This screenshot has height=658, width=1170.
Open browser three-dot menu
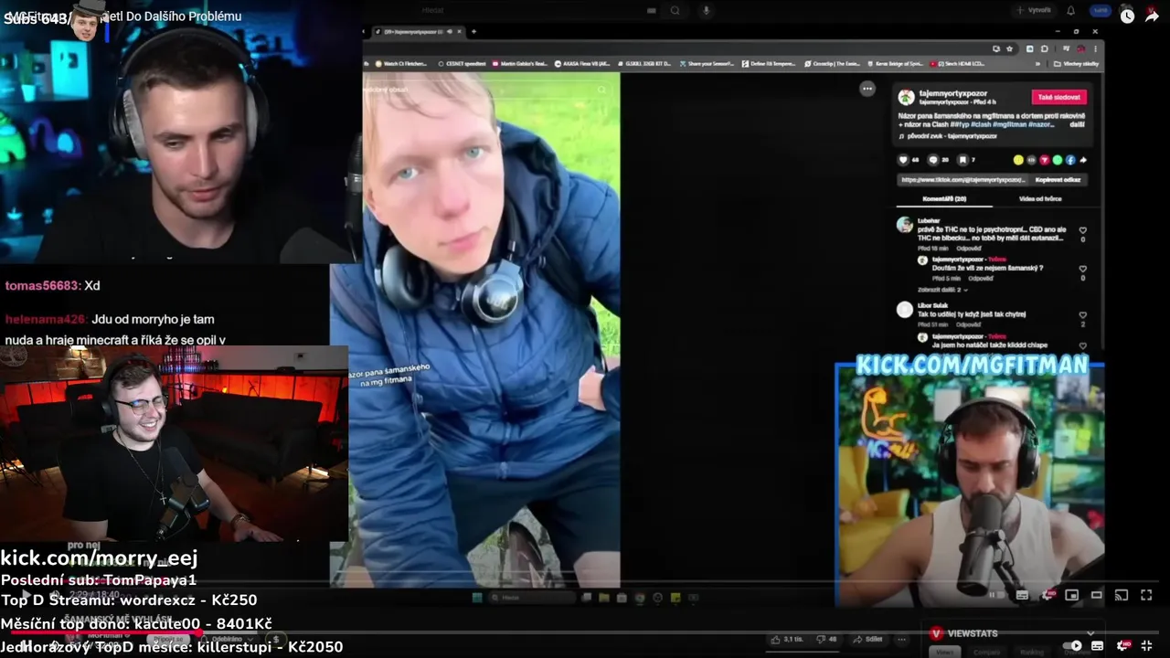1095,48
